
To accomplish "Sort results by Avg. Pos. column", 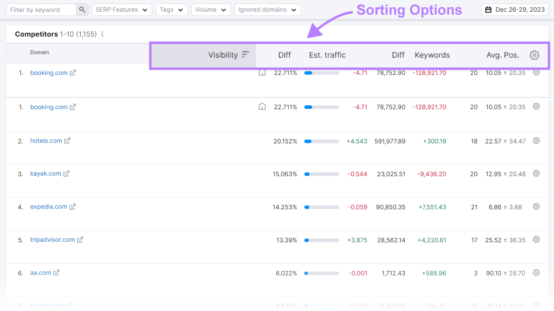I will (503, 55).
